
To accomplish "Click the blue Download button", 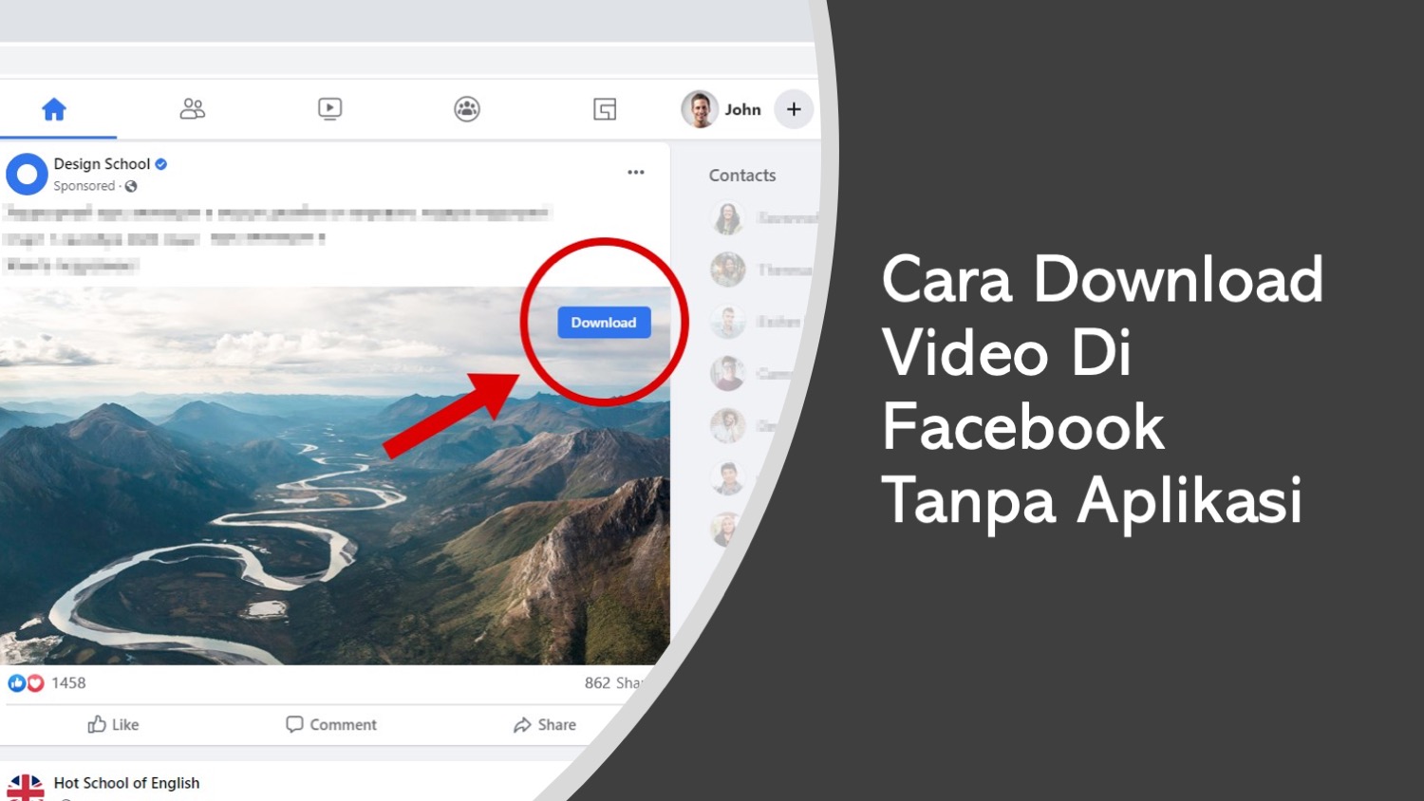I will 604,323.
